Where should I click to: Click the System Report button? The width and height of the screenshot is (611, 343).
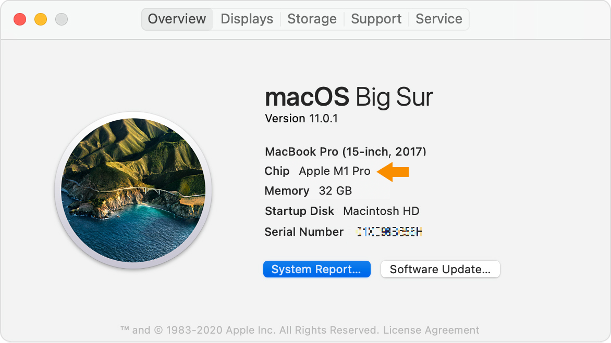316,270
